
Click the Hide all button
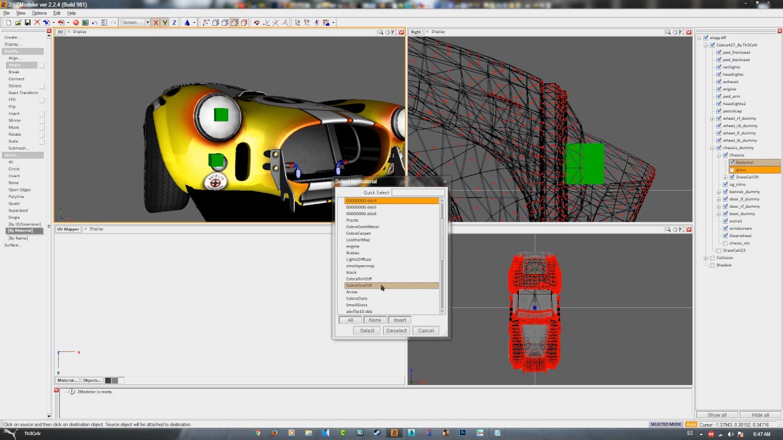pos(760,415)
